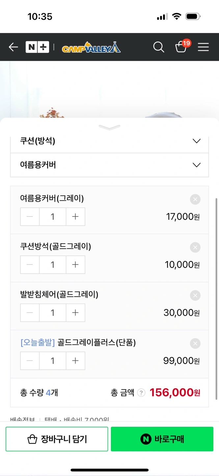Open the shopping cart with 19 items

coord(181,47)
